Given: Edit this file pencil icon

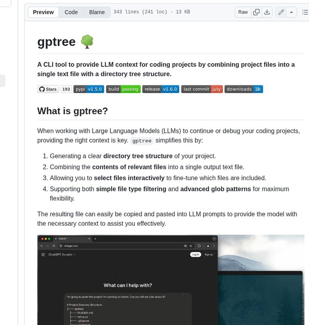Looking at the screenshot, I should (281, 12).
